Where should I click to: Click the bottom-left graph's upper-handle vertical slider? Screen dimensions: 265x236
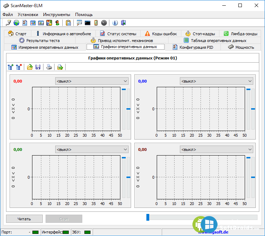point(124,177)
